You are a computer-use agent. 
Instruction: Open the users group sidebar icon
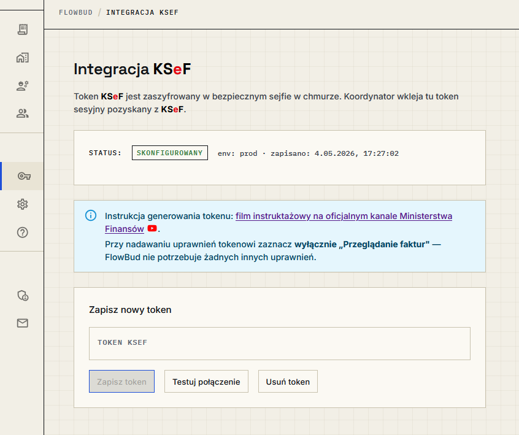tap(23, 114)
